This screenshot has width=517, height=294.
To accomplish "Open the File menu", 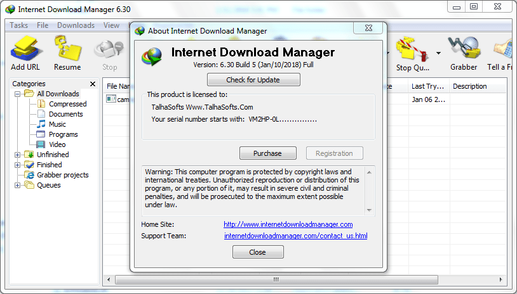I will tap(43, 25).
